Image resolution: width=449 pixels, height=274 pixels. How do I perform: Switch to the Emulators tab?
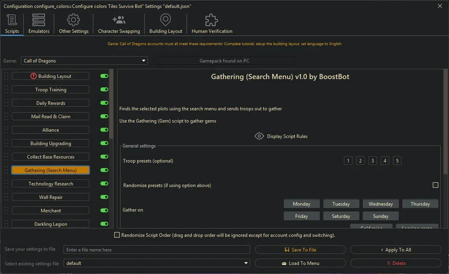38,23
